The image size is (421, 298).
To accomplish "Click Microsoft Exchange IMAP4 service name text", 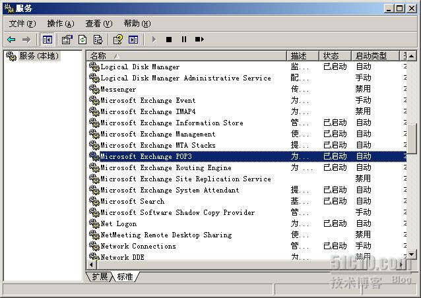I will point(148,111).
